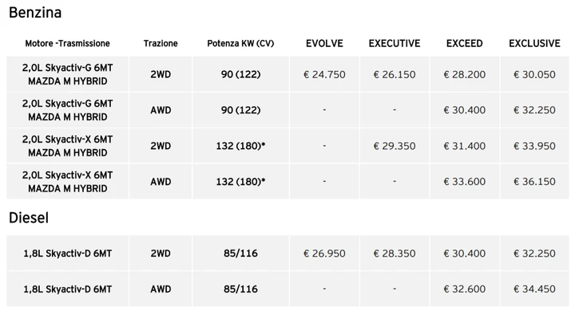Select the EXCLUSIVE column header

[534, 44]
